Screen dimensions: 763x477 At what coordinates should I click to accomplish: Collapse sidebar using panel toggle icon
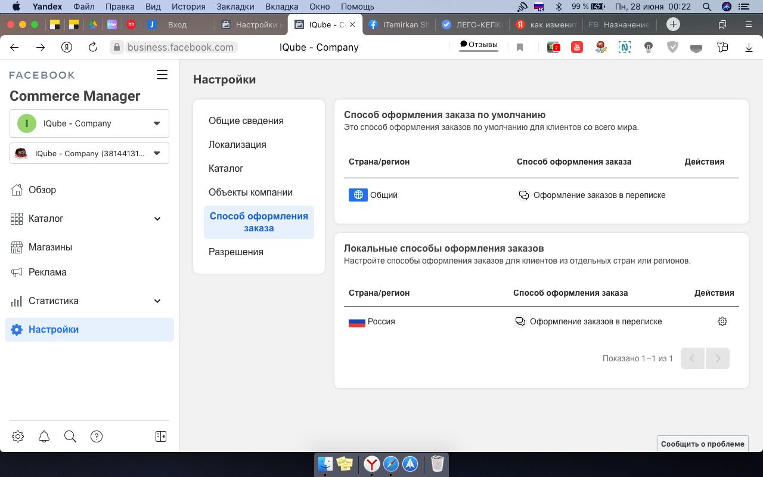point(161,436)
